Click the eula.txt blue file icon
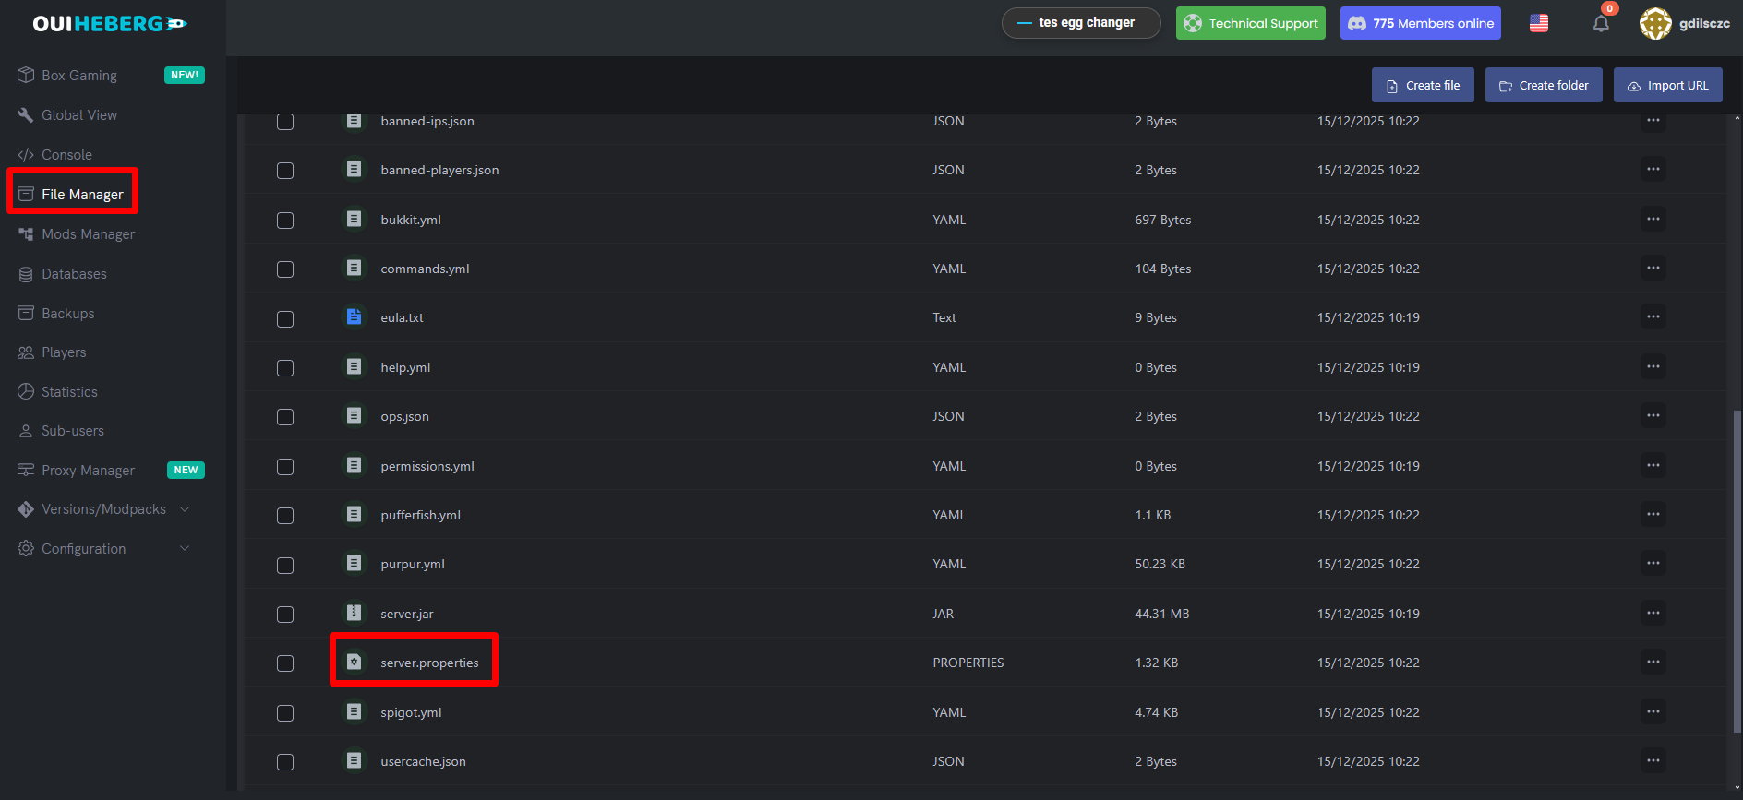 pyautogui.click(x=354, y=317)
